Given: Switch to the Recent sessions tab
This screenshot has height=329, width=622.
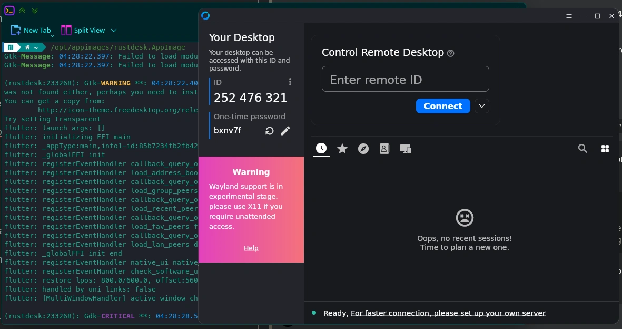Looking at the screenshot, I should click(x=321, y=149).
